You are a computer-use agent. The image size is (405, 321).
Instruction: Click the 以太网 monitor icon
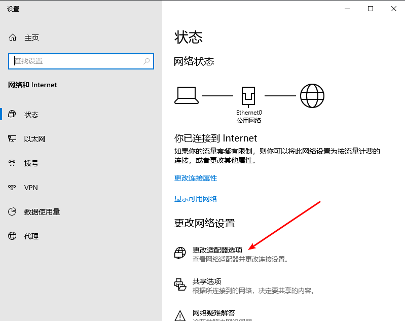[12, 138]
